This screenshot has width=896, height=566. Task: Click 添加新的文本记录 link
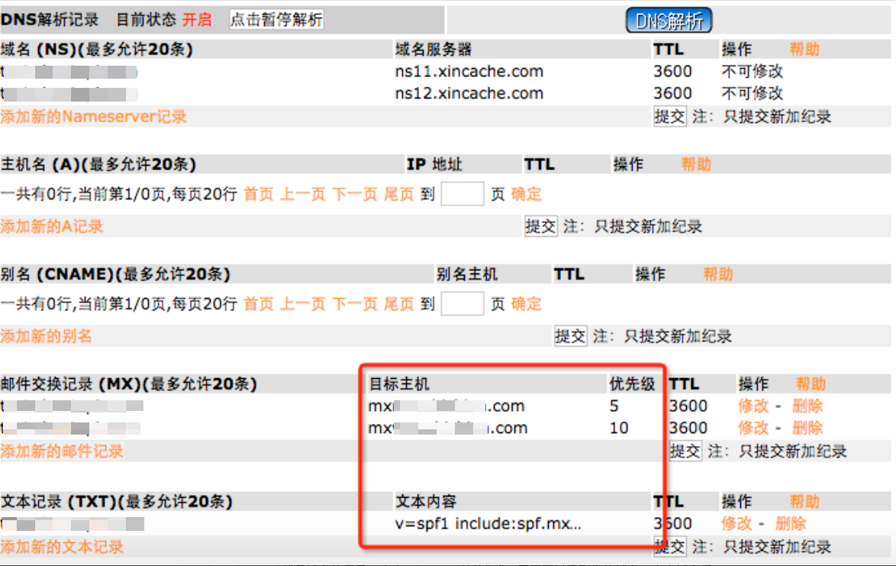(x=62, y=547)
